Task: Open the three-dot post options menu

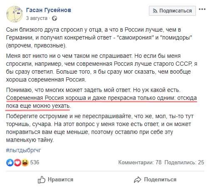Action: tap(202, 10)
